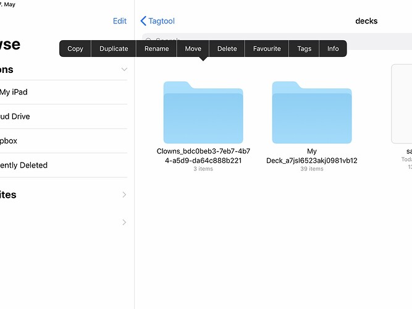
Task: Go back to the Tagtool folder
Action: tap(158, 21)
